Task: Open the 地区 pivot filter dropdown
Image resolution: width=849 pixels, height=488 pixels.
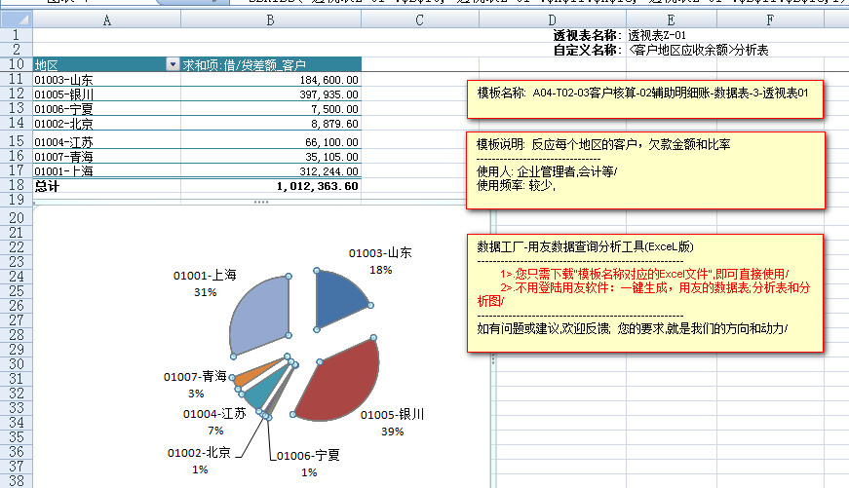Action: coord(173,64)
